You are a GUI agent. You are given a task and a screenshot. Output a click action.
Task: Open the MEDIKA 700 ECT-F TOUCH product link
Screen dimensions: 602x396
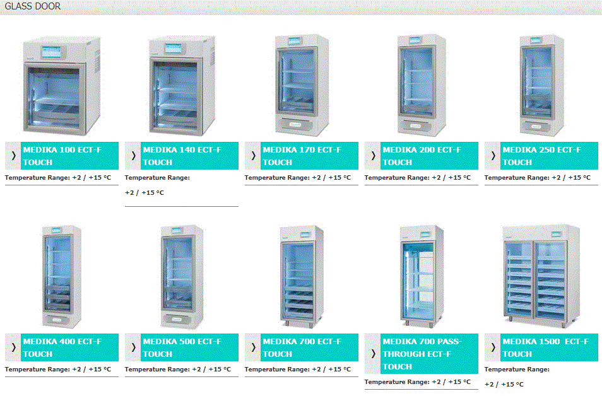pos(309,347)
